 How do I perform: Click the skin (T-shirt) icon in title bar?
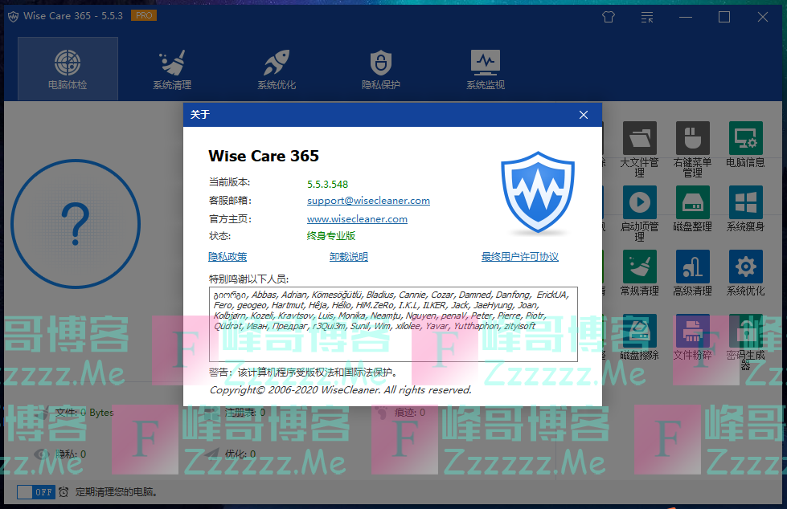tap(609, 17)
